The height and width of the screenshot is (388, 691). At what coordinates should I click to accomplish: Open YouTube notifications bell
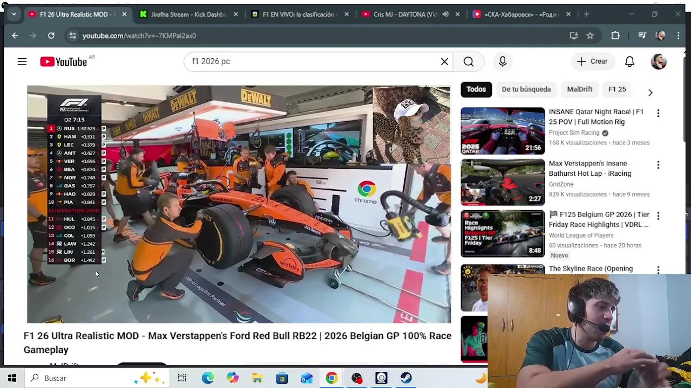629,61
